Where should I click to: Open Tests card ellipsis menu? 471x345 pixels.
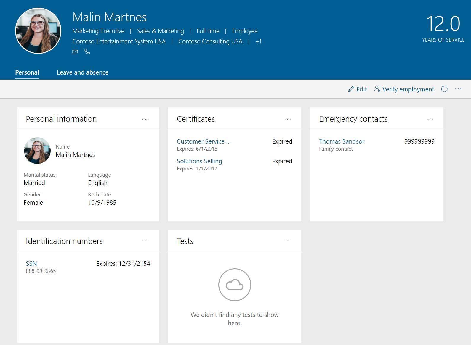[287, 241]
